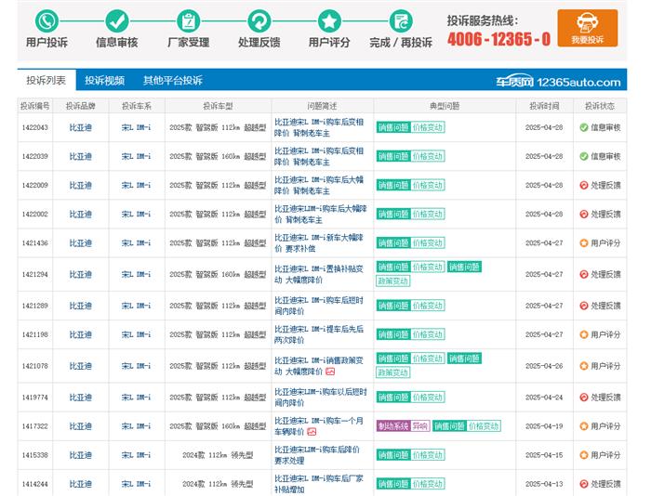651x496 pixels.
Task: Click status icon for complaint 1421078
Action: click(x=584, y=366)
